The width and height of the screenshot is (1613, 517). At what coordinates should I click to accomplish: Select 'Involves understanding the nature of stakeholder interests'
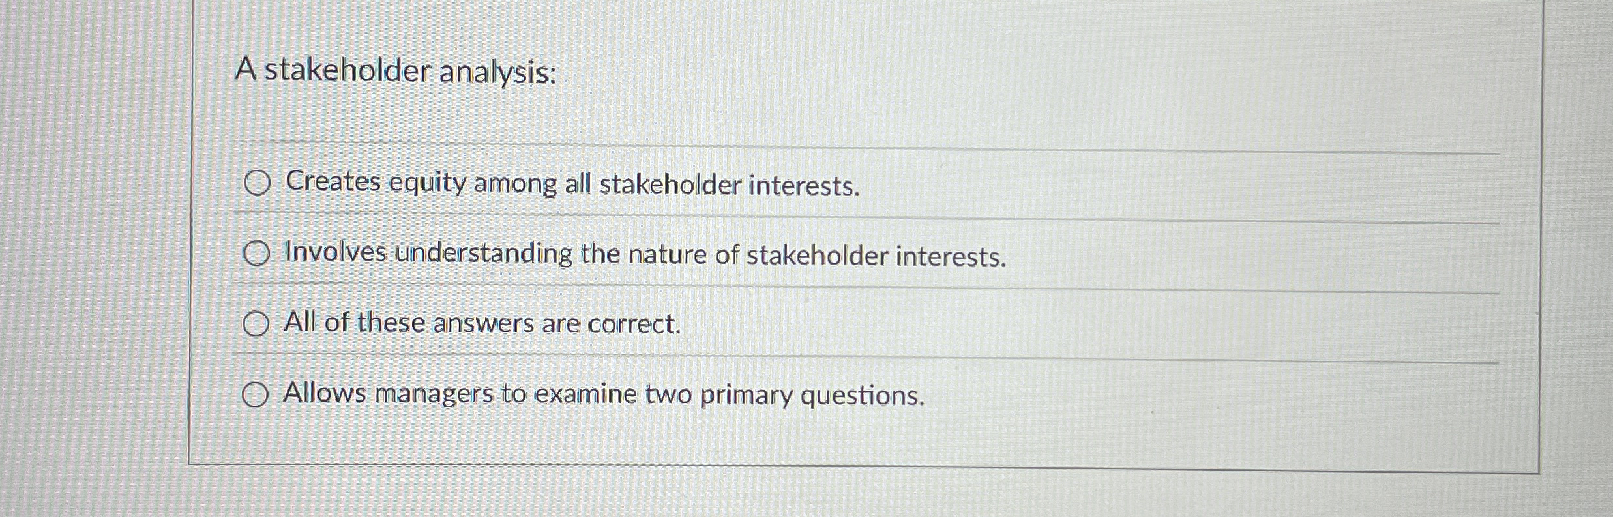(257, 254)
